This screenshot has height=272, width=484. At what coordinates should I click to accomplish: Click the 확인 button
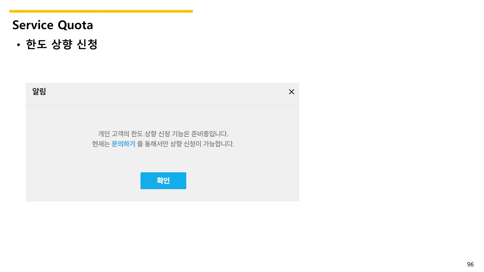[x=163, y=181]
